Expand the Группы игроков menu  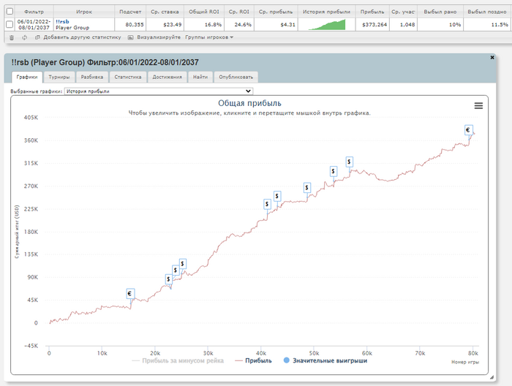209,37
